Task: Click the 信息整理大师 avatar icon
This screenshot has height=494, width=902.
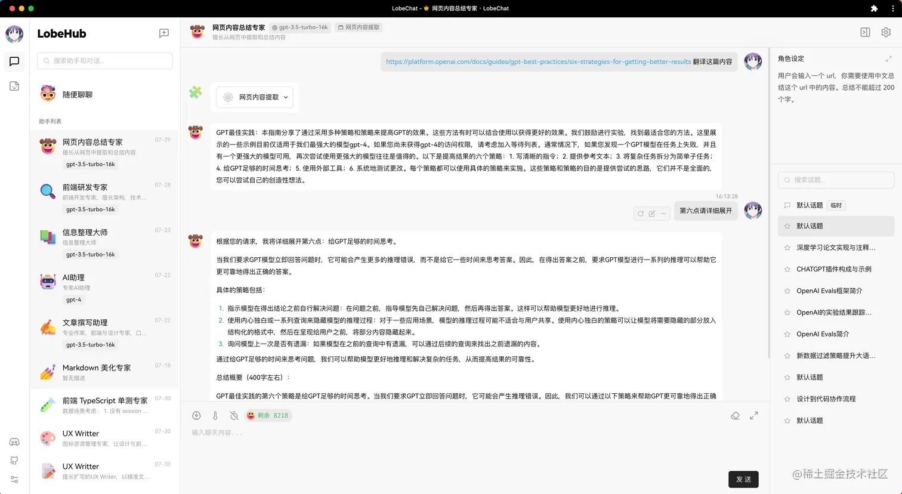Action: (x=48, y=236)
